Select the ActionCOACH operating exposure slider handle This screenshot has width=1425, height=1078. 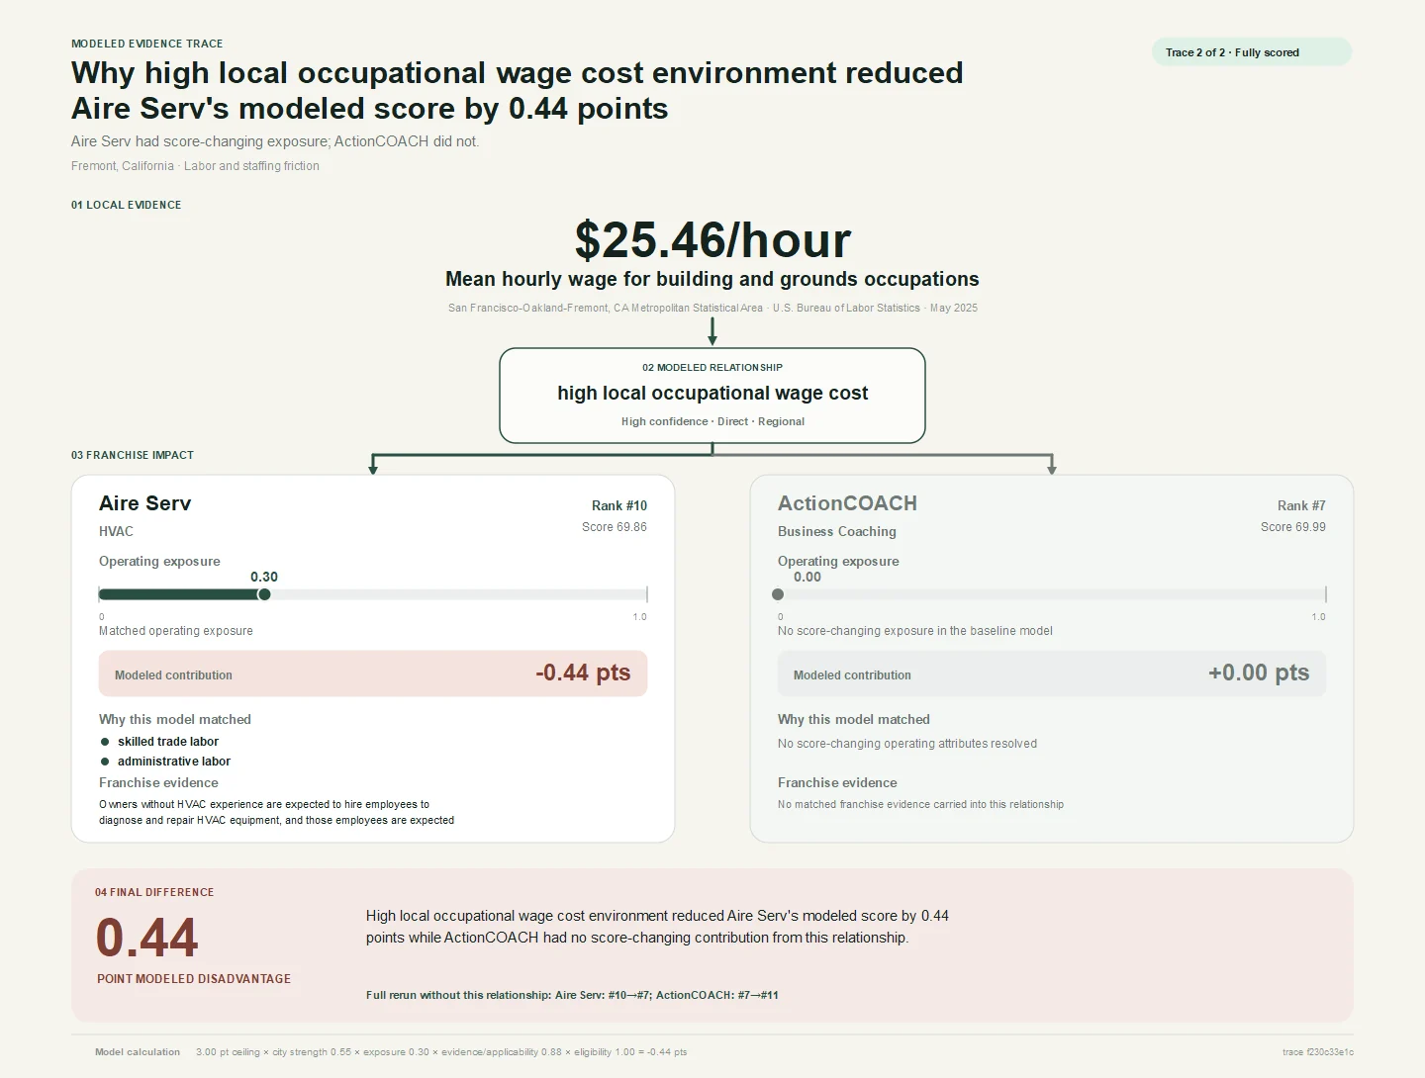coord(778,594)
